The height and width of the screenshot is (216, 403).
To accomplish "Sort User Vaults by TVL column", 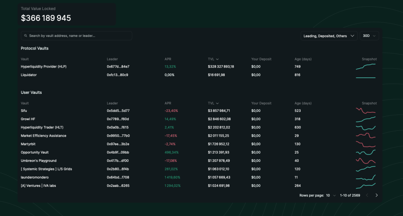I will [213, 103].
